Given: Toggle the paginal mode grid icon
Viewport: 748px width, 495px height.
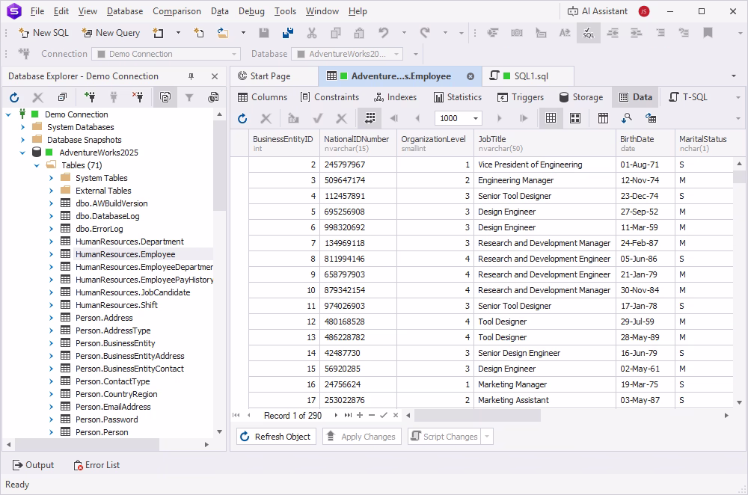Looking at the screenshot, I should (370, 118).
